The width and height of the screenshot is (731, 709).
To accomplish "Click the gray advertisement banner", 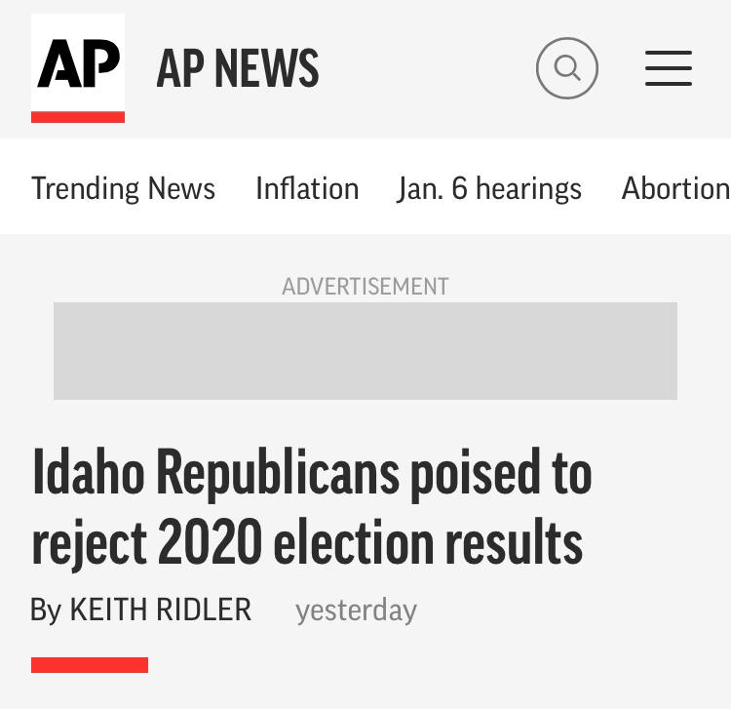I will pos(365,350).
